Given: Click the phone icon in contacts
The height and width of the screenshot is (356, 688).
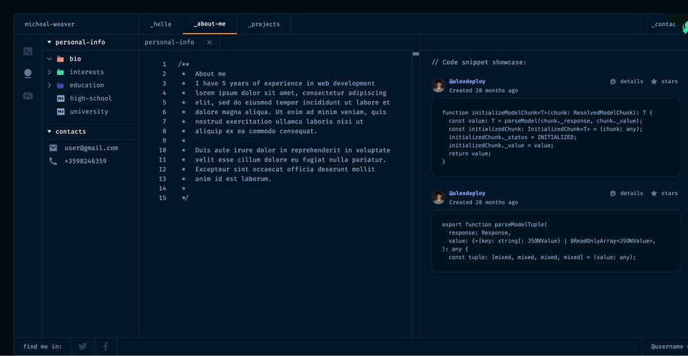Looking at the screenshot, I should (53, 161).
